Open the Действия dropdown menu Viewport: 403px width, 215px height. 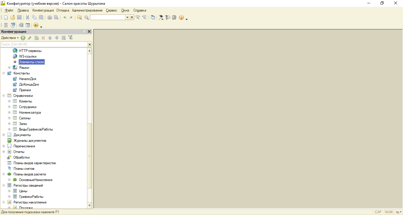pos(10,38)
